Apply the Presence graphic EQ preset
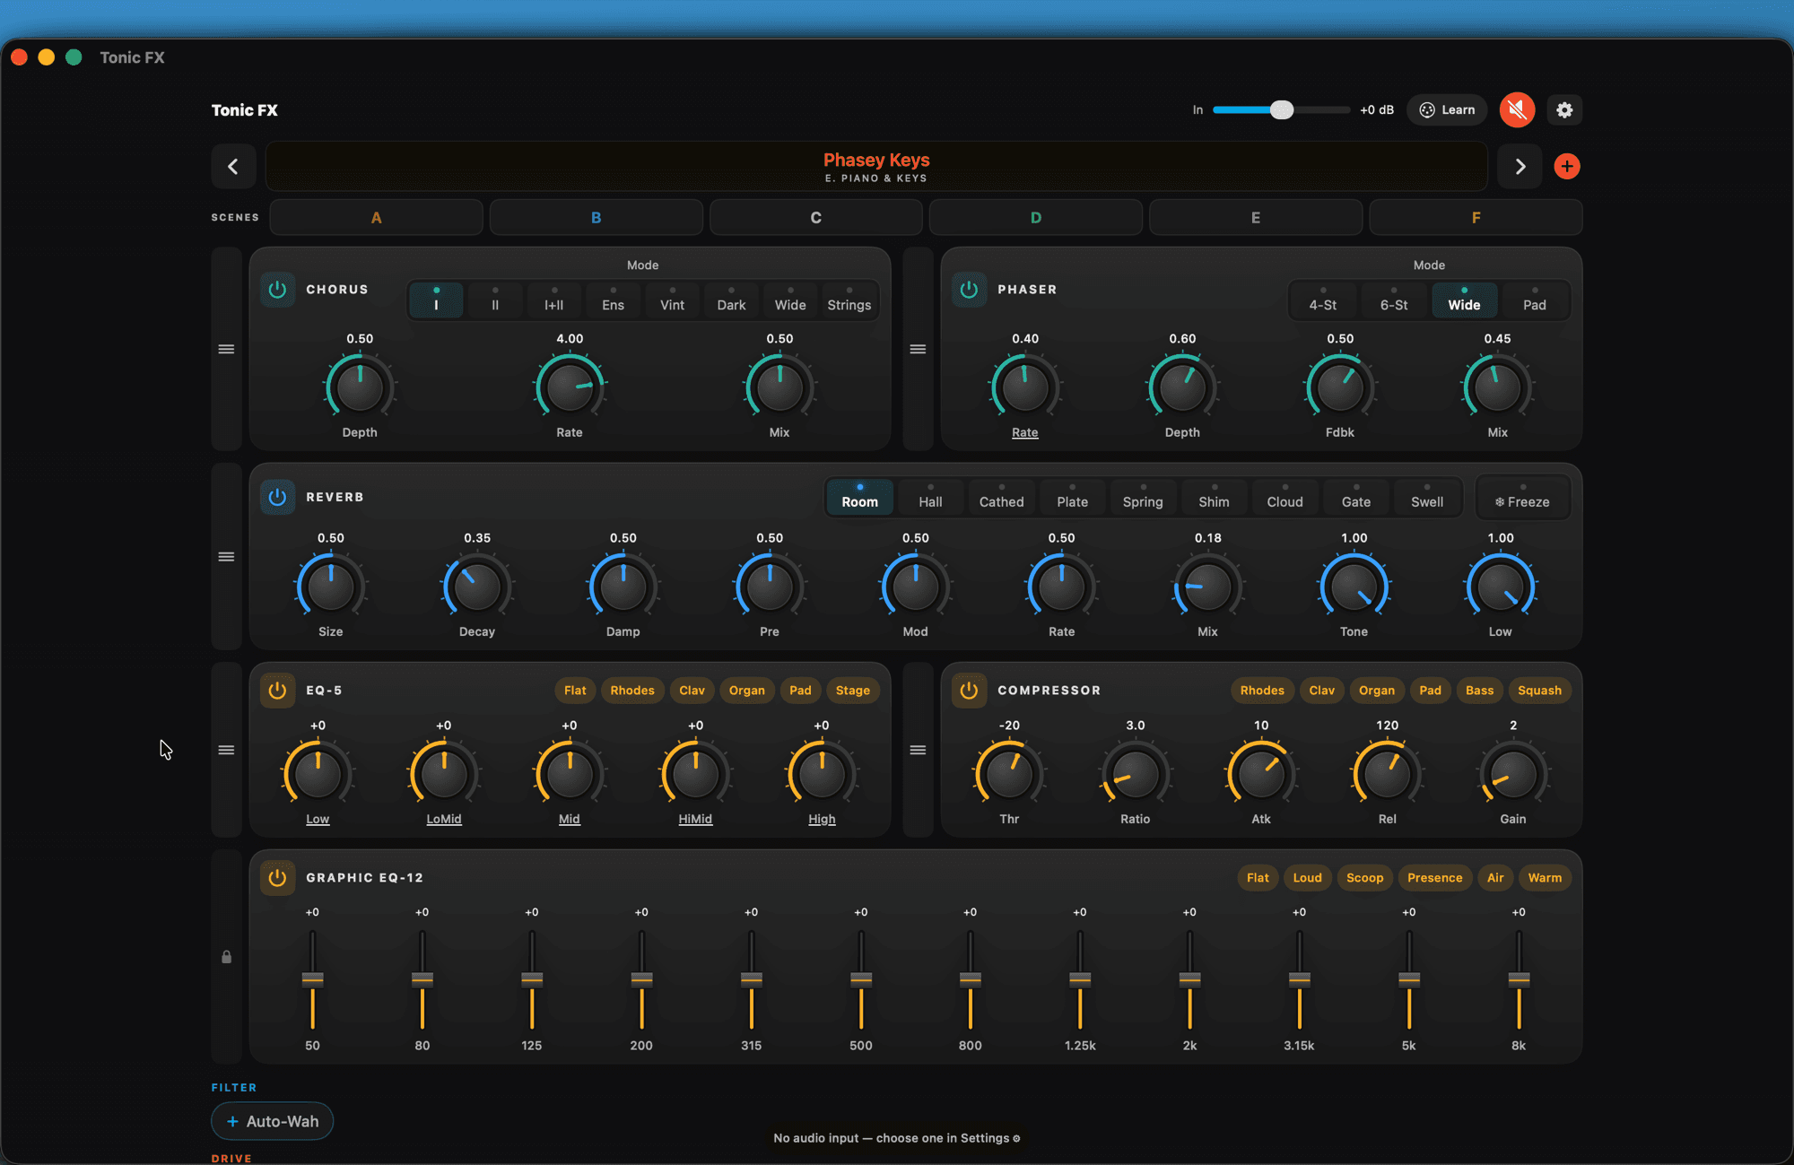1794x1165 pixels. point(1434,878)
